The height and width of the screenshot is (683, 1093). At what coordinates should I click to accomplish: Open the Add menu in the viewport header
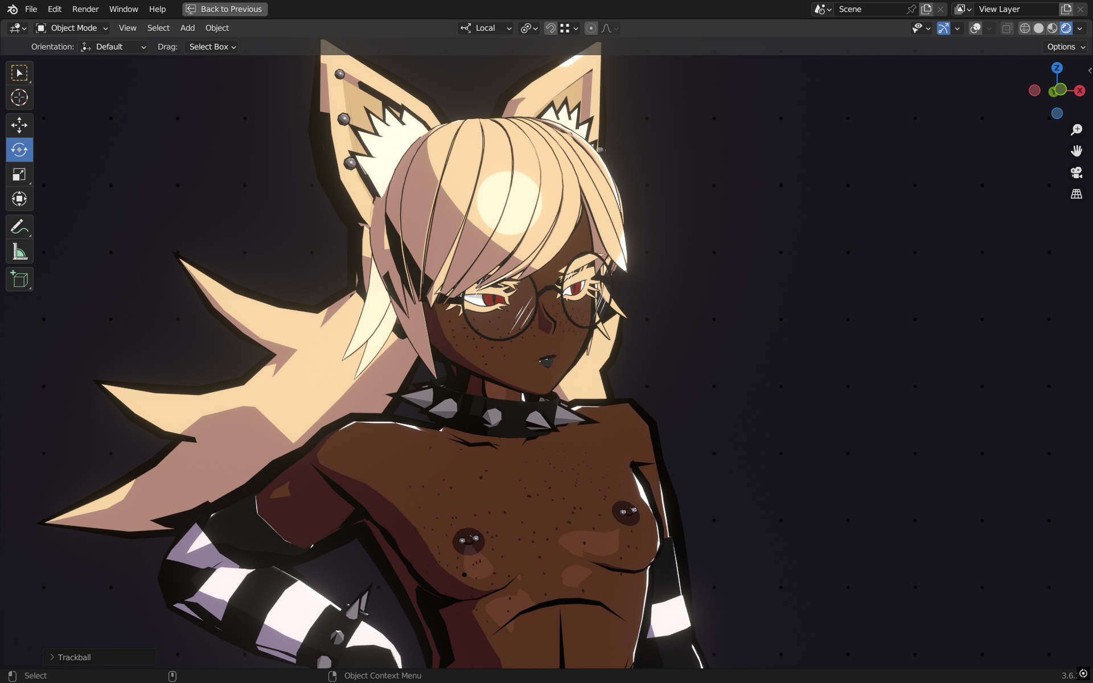point(187,28)
